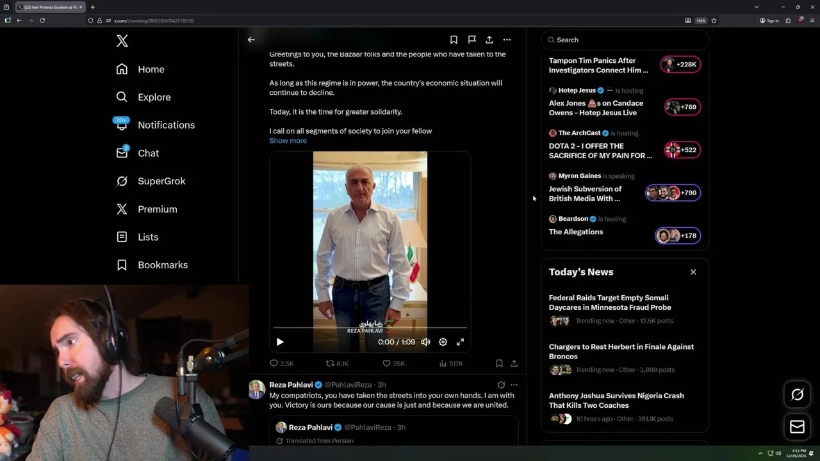
Task: Click the Grok icon on the reply post
Action: (x=501, y=385)
